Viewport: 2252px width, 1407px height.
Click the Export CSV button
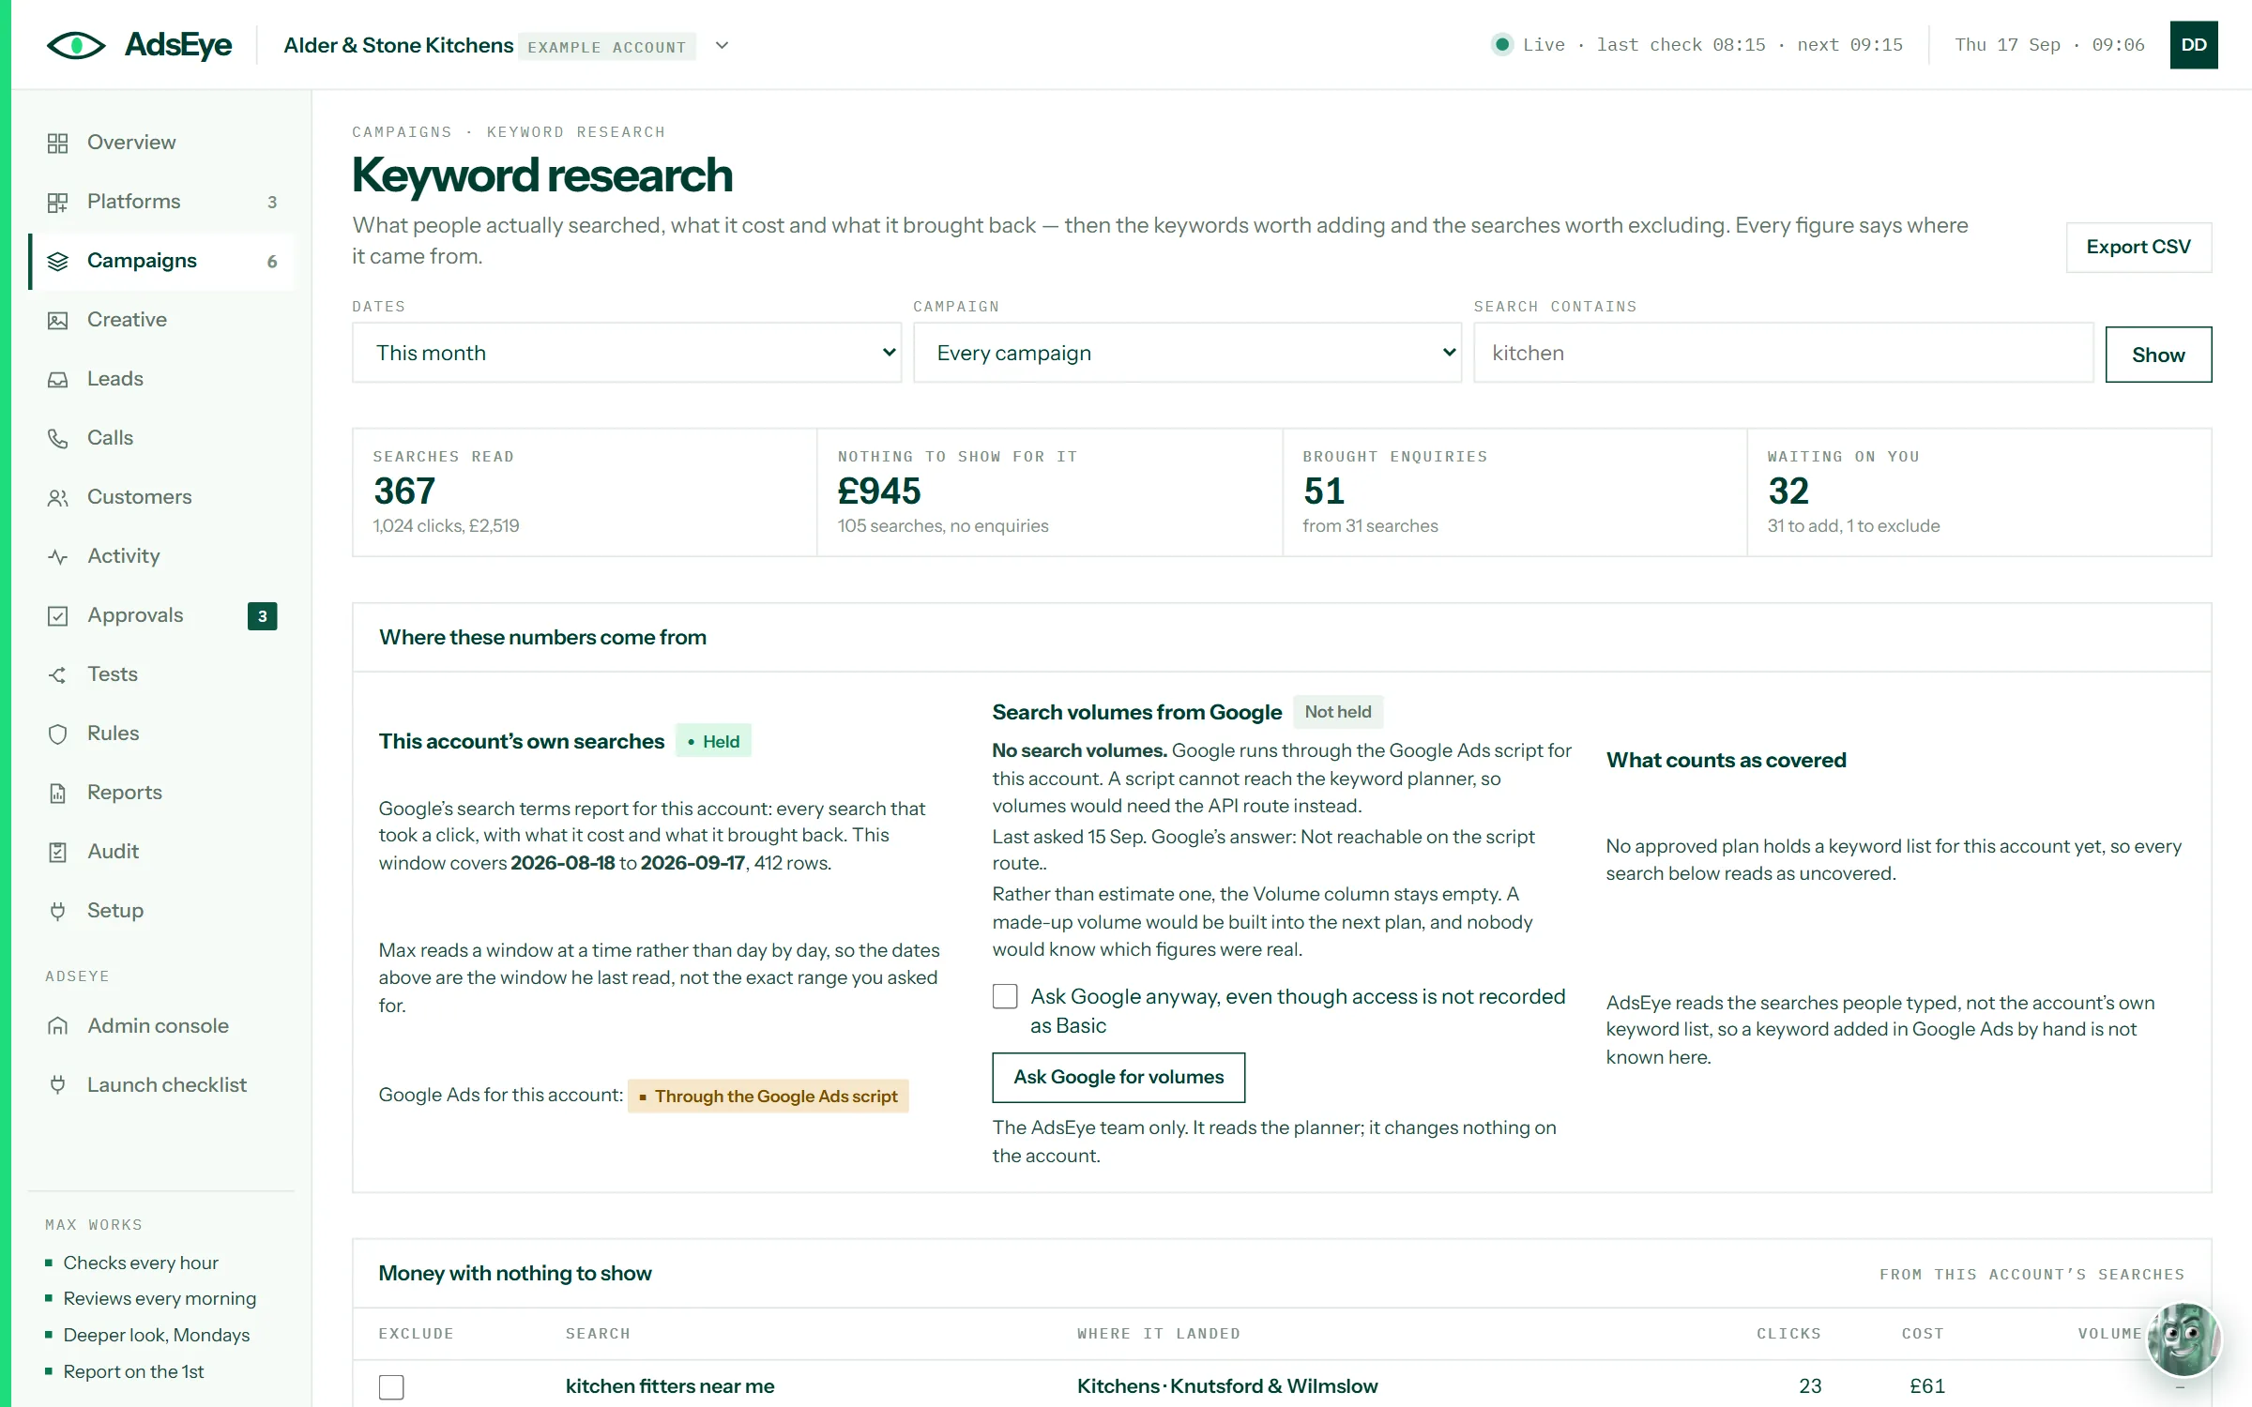[2138, 247]
